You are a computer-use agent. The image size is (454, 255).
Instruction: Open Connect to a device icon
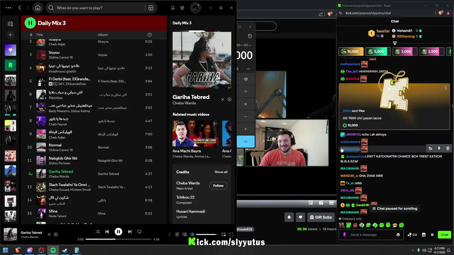point(184,234)
